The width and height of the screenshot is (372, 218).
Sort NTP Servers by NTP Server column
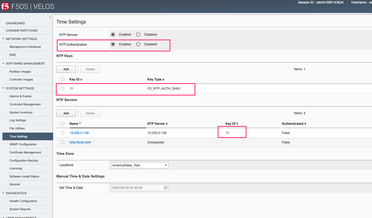[157, 124]
